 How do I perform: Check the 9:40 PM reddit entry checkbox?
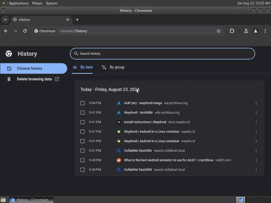[83, 160]
